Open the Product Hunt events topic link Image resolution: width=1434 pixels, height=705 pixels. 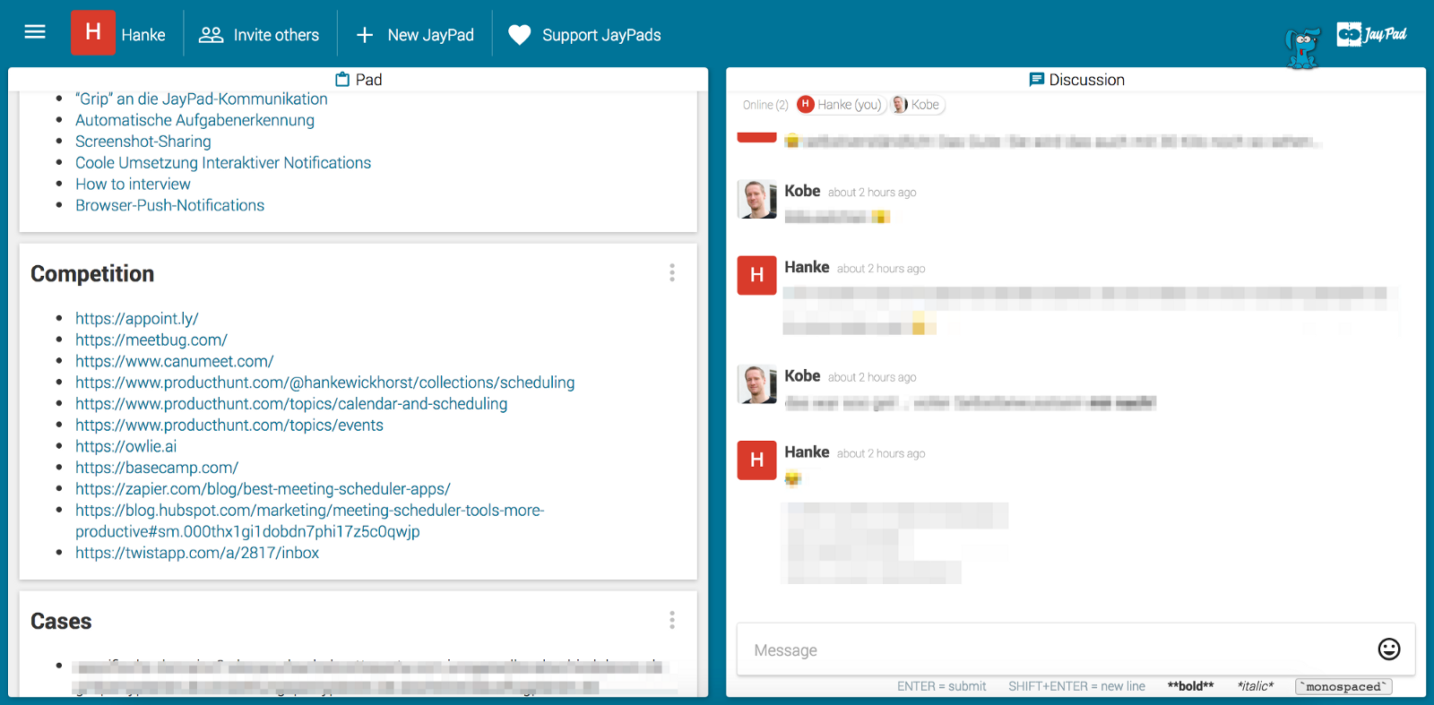click(229, 426)
